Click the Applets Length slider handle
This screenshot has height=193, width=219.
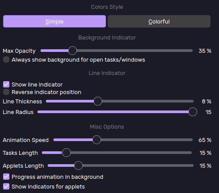(78, 165)
